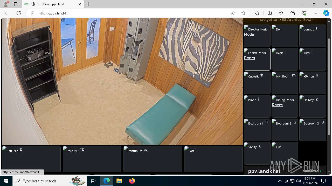Open Settings and more menu

[x=315, y=13]
